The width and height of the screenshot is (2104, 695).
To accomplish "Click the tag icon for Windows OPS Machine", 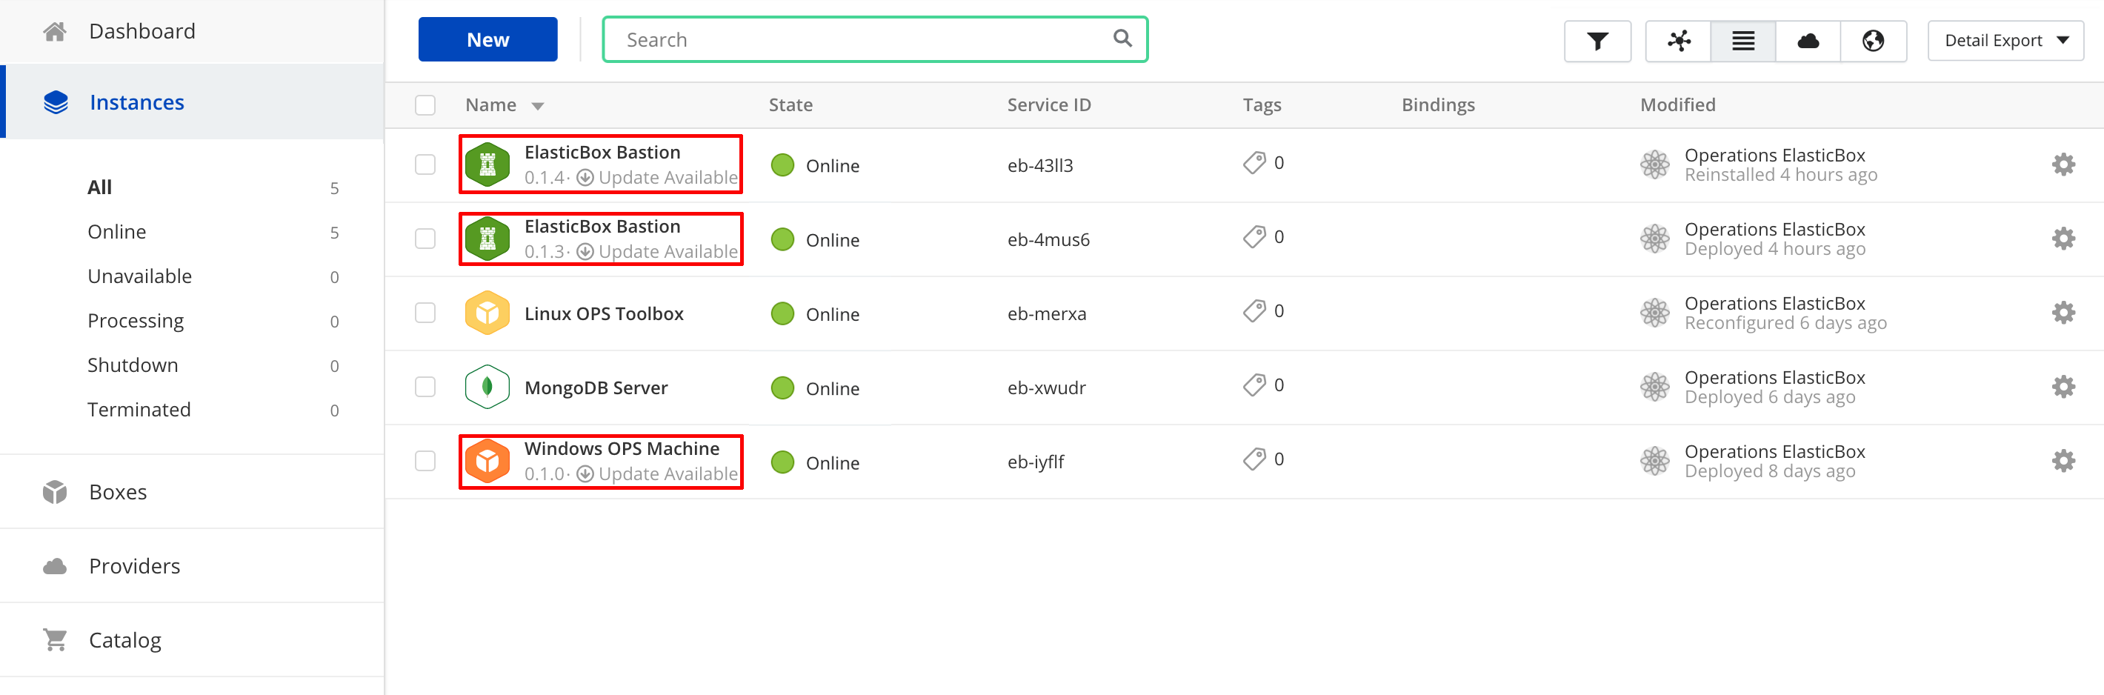I will pyautogui.click(x=1254, y=460).
